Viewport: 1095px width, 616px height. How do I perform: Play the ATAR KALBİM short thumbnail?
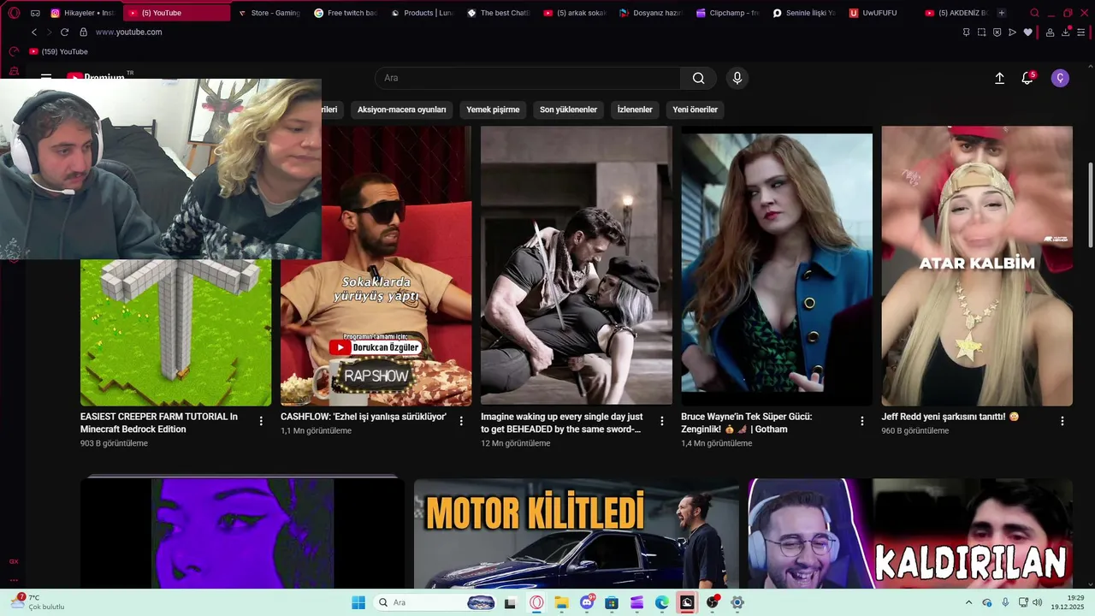977,266
